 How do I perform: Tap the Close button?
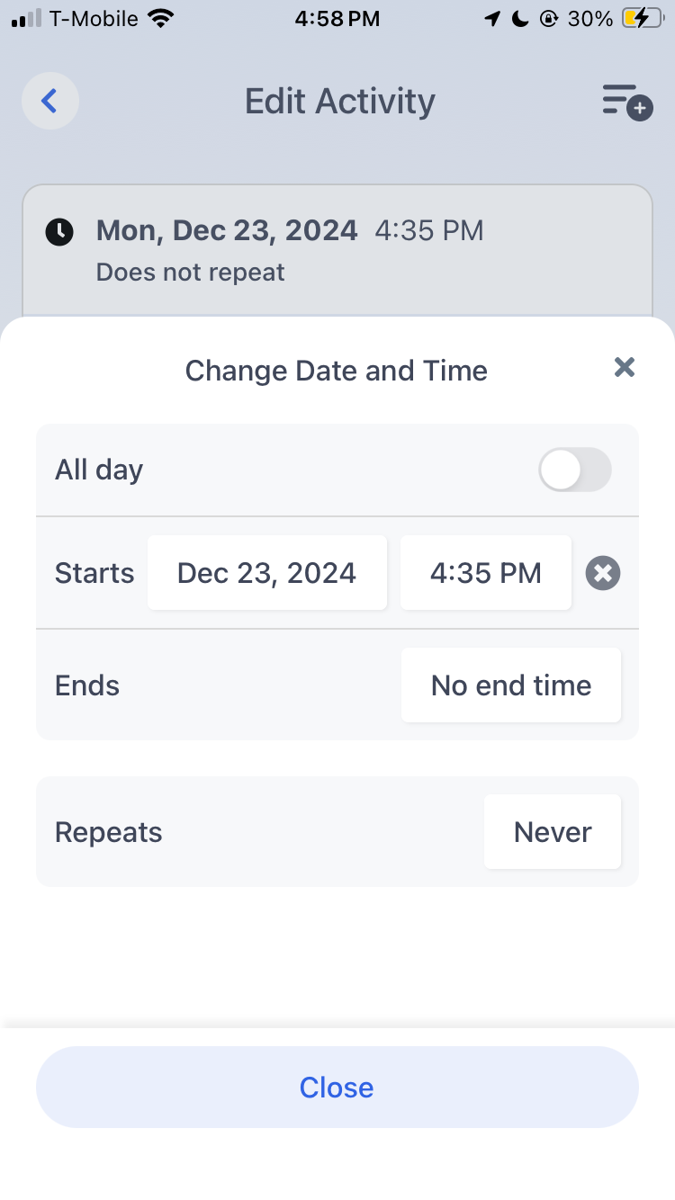(337, 1088)
